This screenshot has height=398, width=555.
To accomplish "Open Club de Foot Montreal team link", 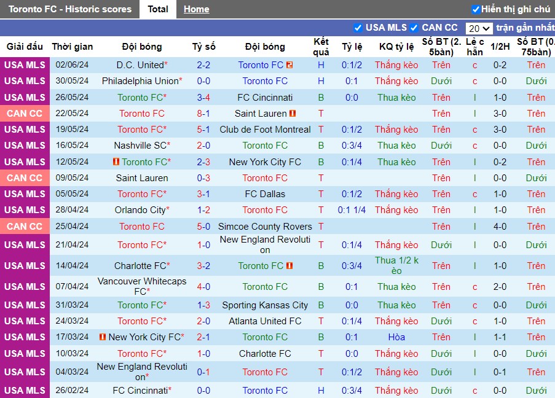I will click(x=265, y=130).
